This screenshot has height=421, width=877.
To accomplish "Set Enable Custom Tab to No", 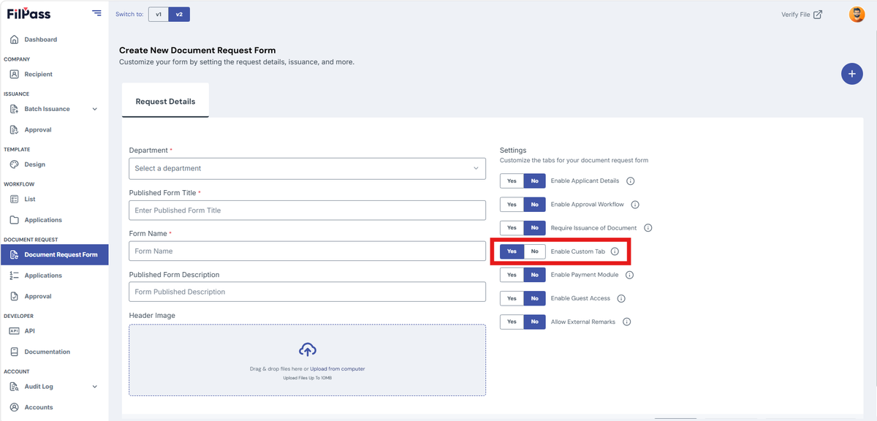I will coord(534,251).
